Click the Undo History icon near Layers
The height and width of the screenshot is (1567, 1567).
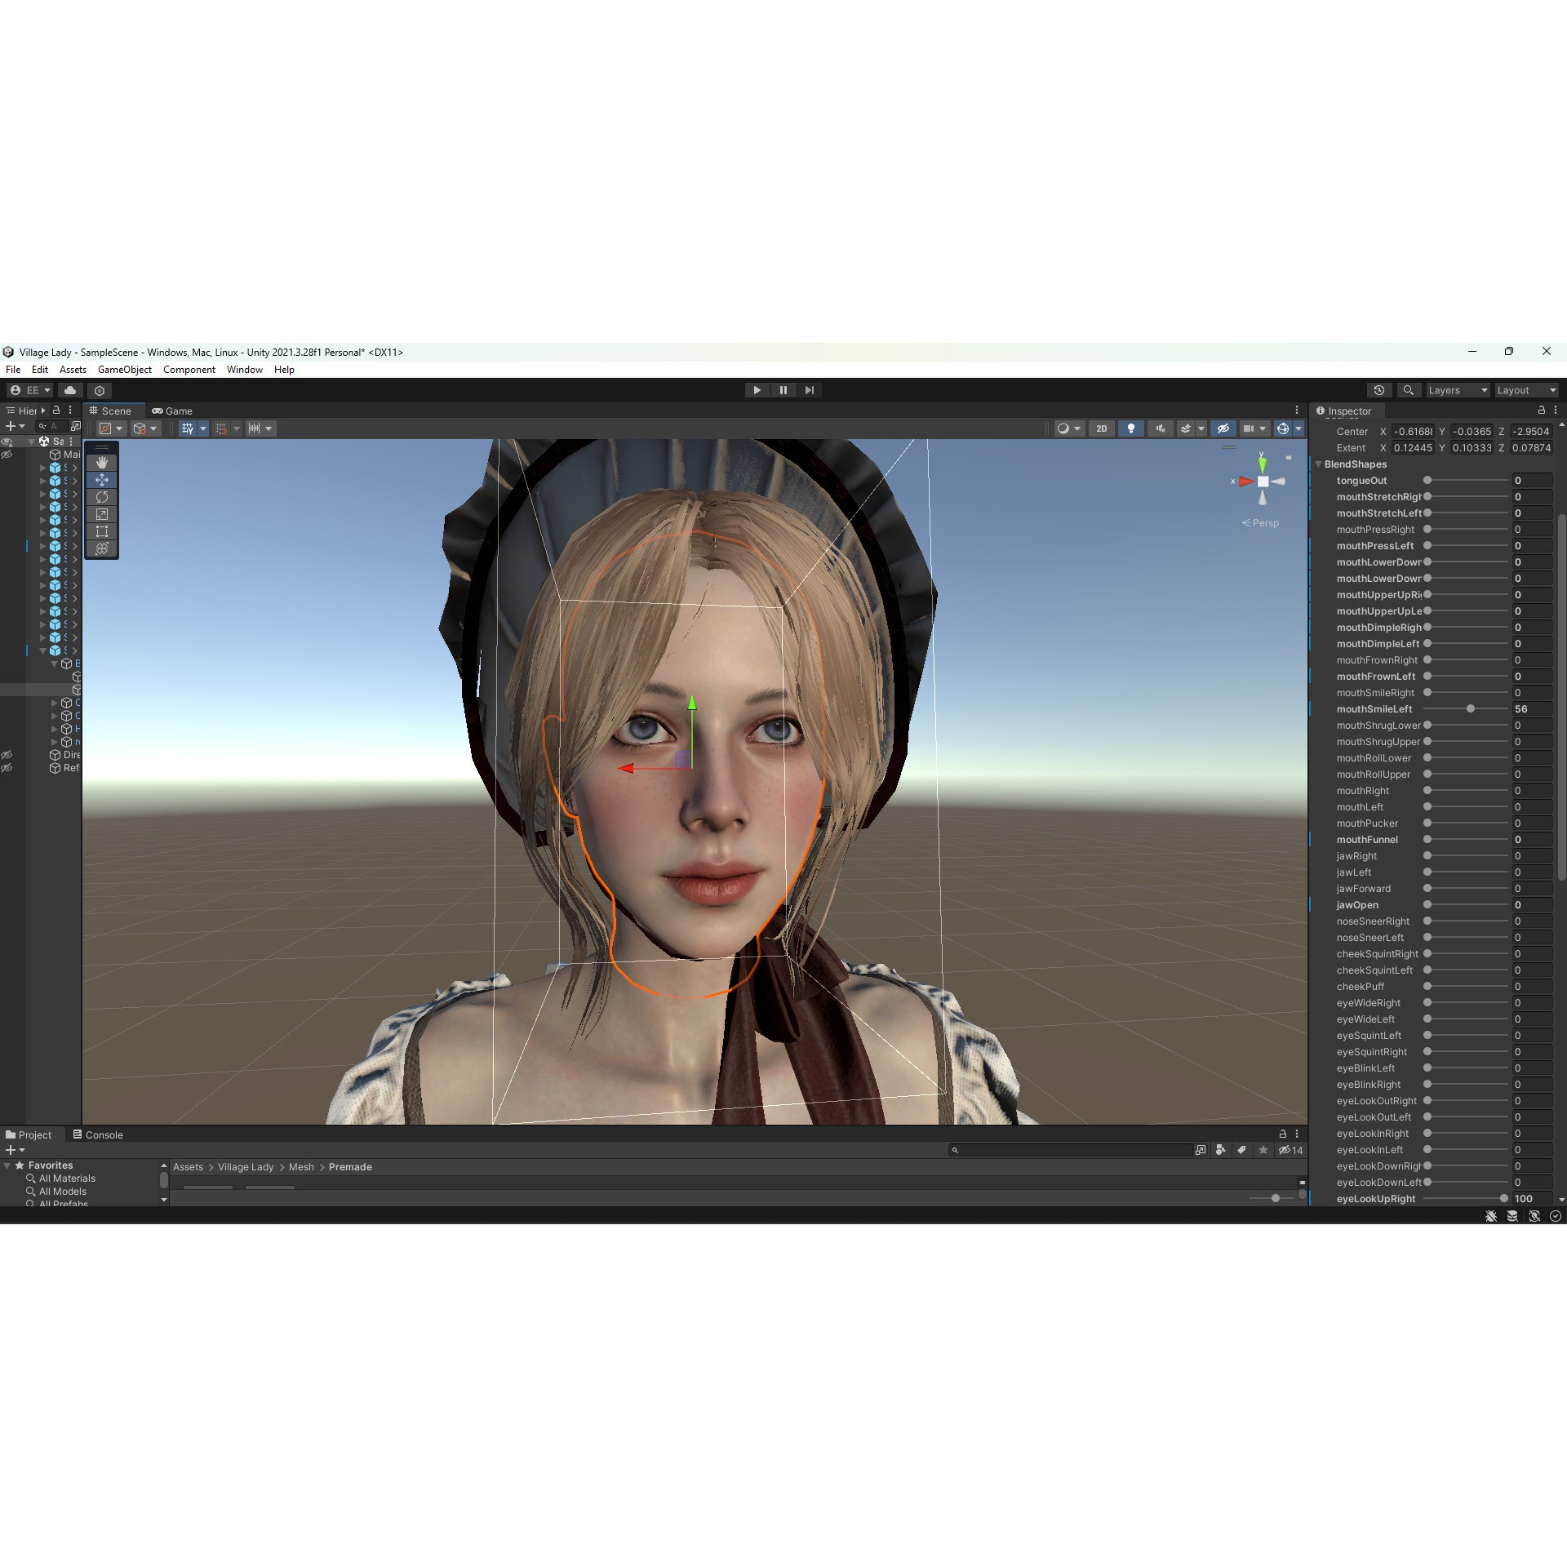1380,390
